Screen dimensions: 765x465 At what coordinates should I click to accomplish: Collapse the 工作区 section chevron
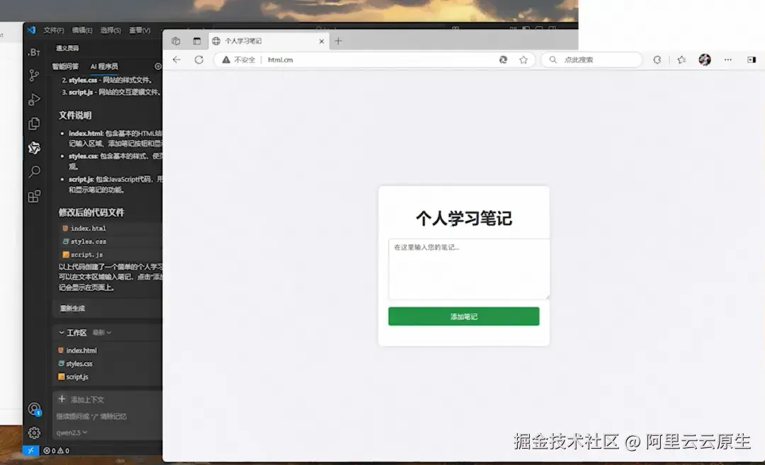click(x=62, y=332)
